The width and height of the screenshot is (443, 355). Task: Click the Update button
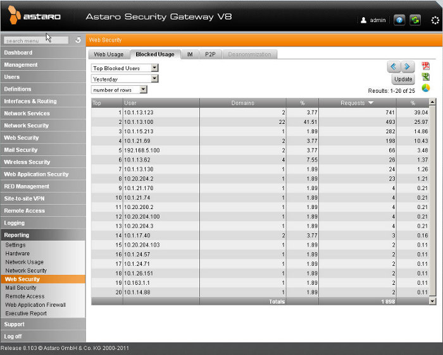tap(403, 79)
